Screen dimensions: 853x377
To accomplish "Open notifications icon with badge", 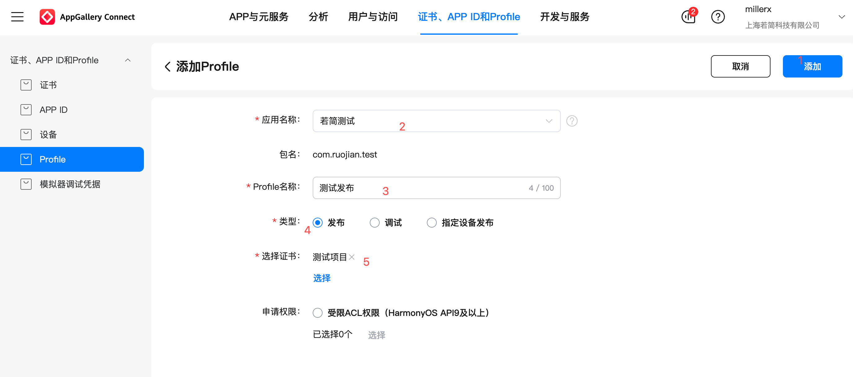I will point(688,16).
